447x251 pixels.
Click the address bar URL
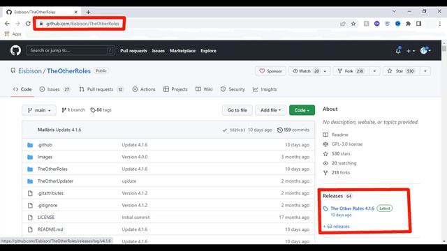(x=82, y=24)
